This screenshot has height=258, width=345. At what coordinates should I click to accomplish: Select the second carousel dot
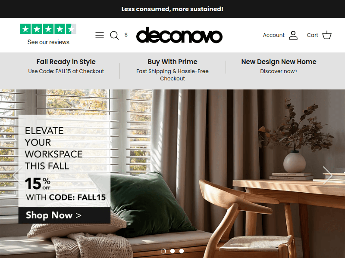point(172,251)
